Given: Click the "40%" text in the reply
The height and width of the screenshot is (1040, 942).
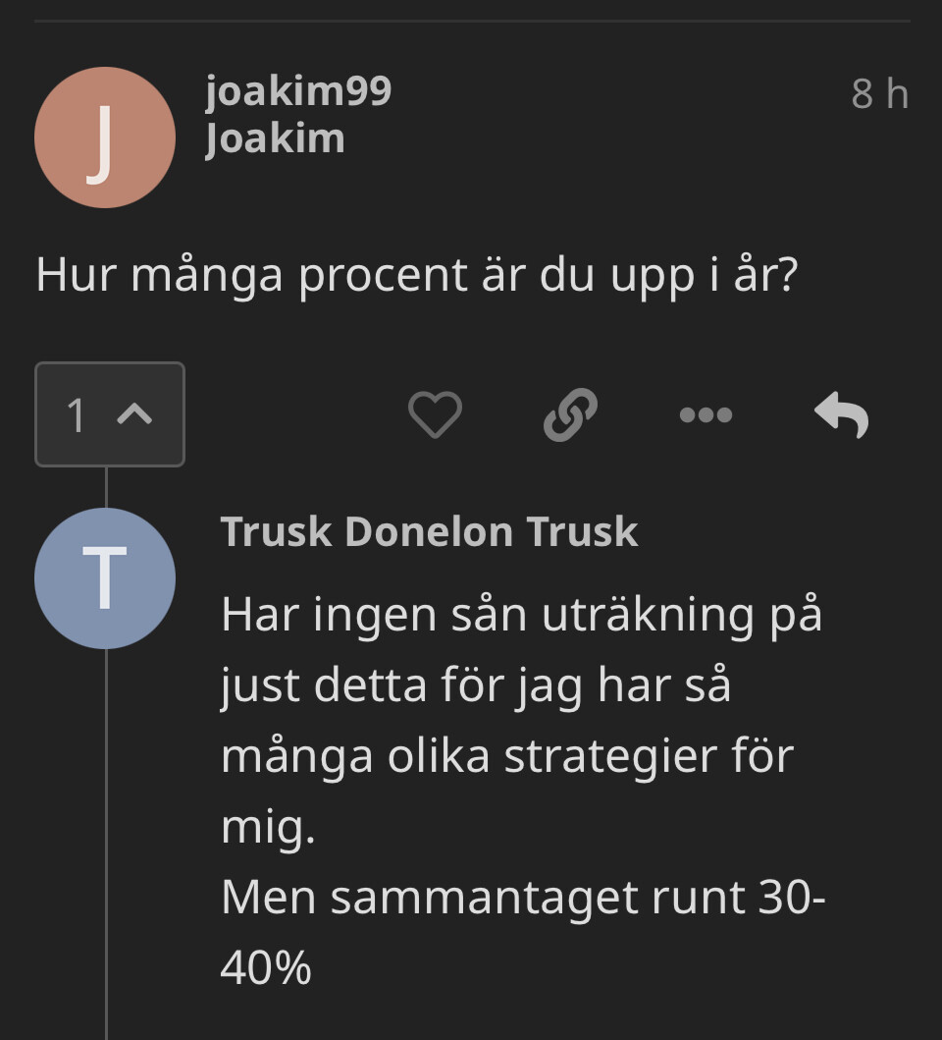Looking at the screenshot, I should [x=266, y=968].
